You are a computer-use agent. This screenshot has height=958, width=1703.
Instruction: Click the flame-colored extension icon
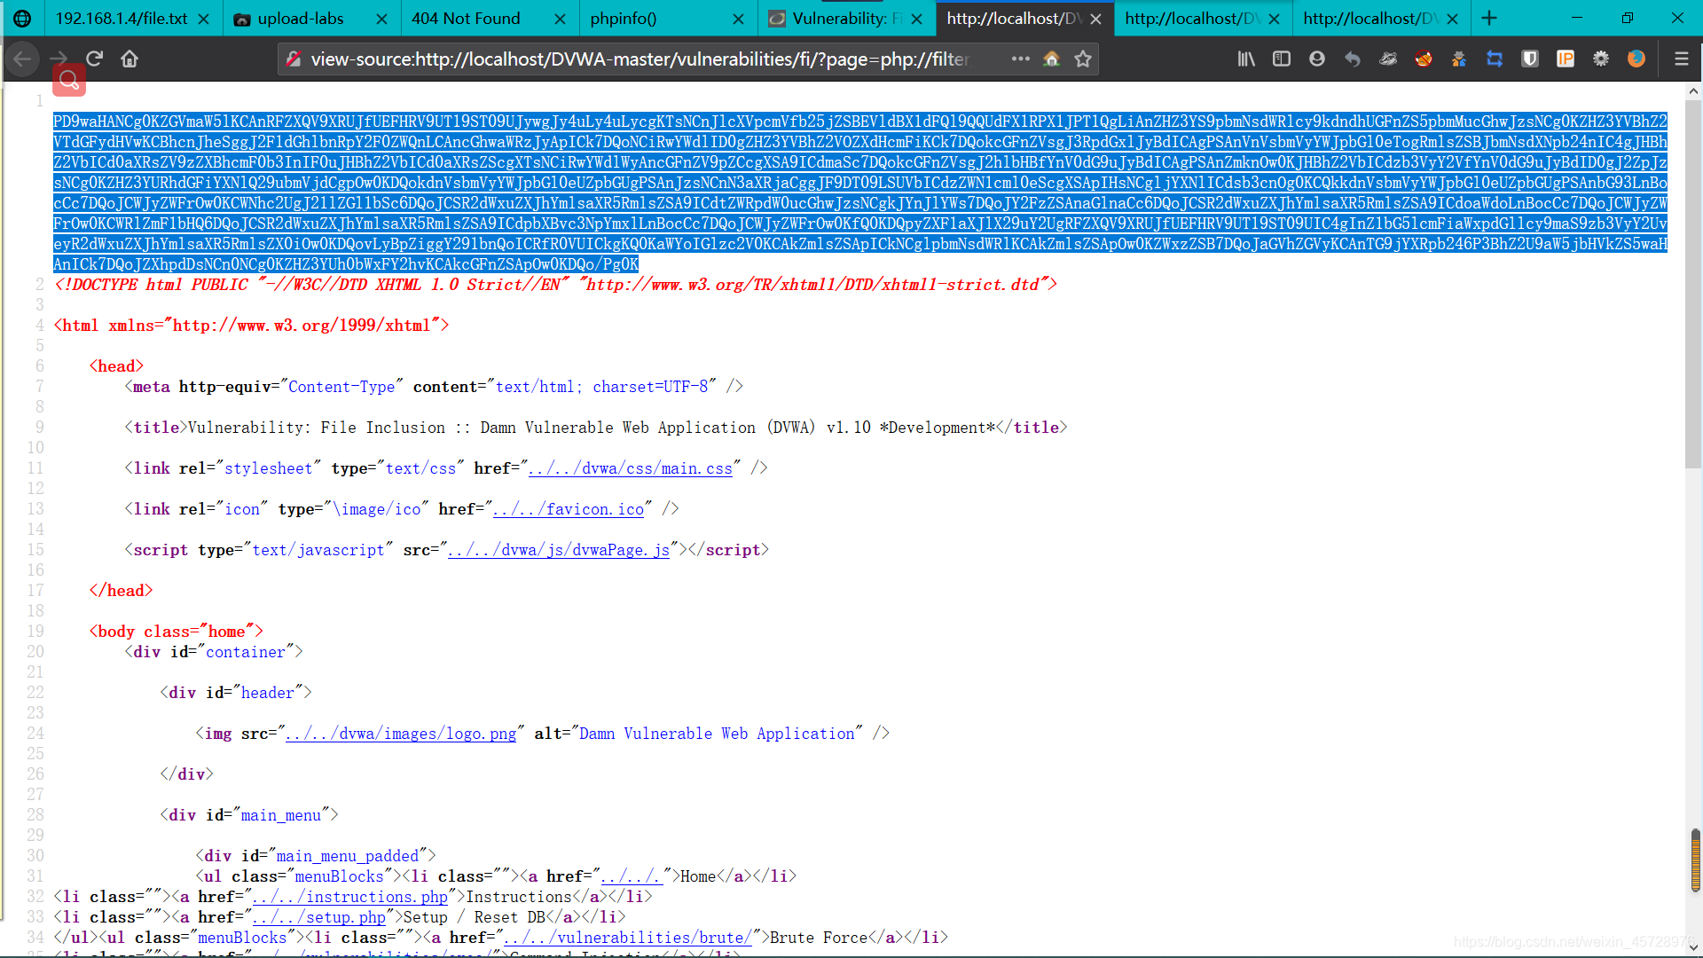click(x=1424, y=59)
